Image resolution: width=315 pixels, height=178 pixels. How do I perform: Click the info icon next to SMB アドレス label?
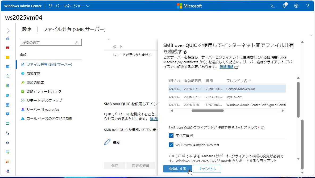point(263,128)
